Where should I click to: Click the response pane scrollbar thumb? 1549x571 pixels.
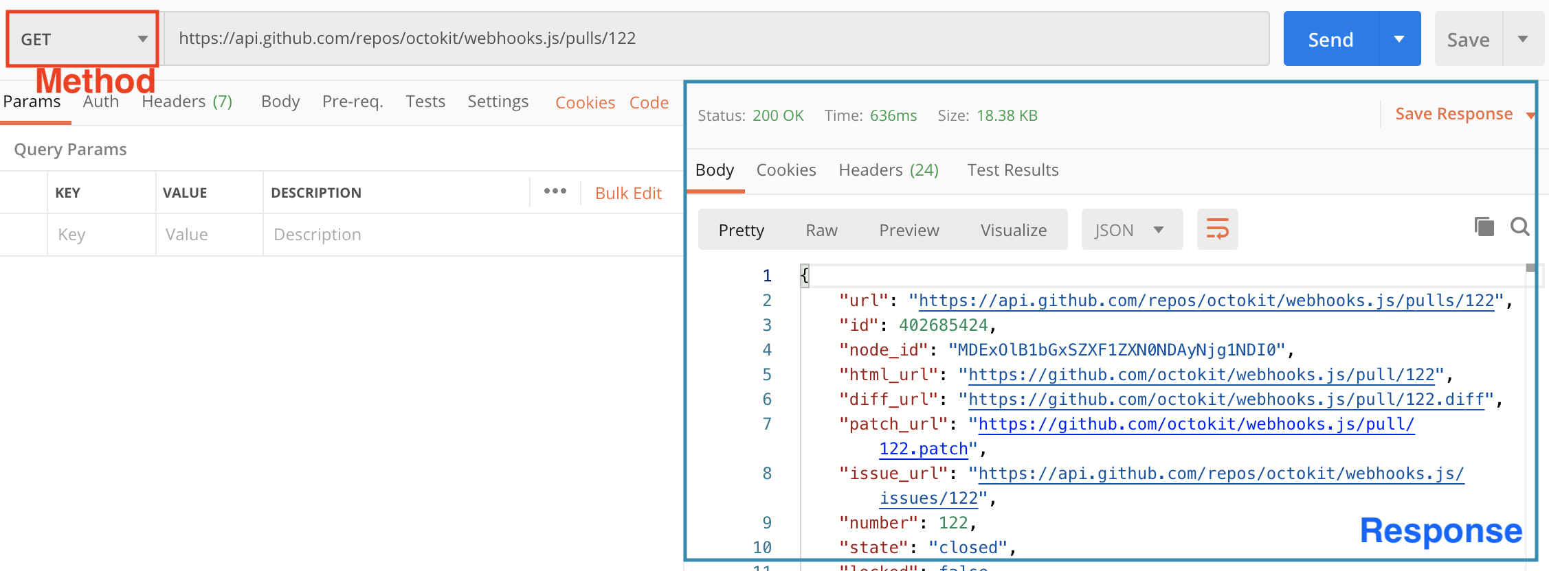(x=1530, y=268)
